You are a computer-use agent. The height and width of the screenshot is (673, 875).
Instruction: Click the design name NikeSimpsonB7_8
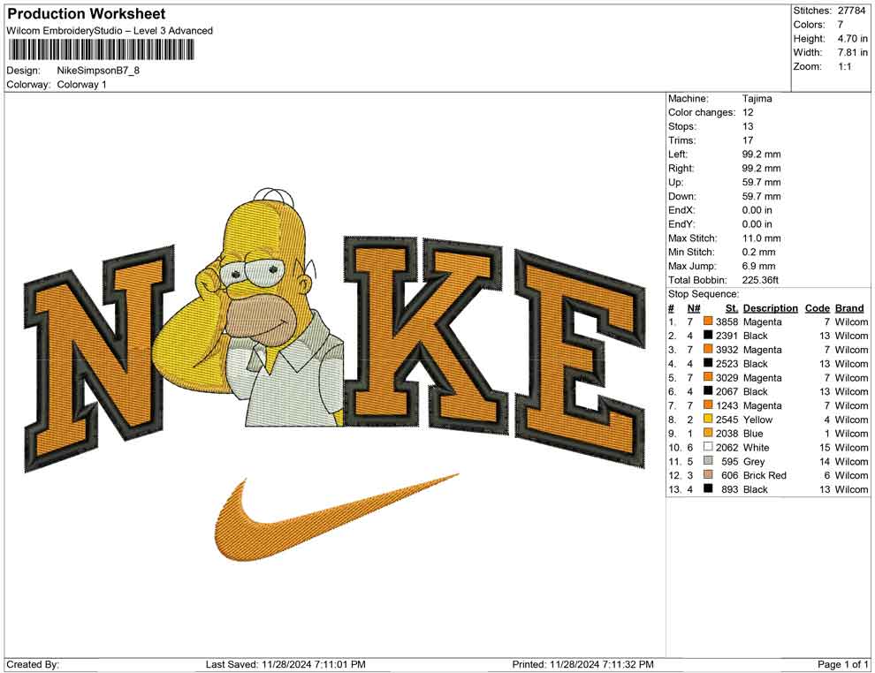(98, 71)
